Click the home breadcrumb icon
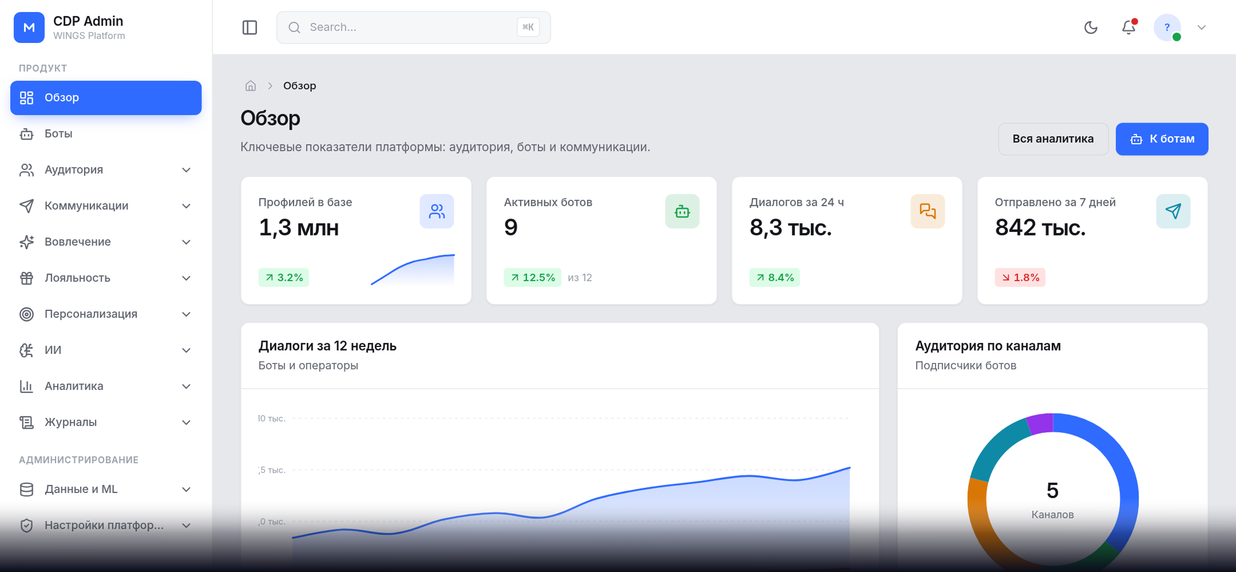 (x=251, y=86)
